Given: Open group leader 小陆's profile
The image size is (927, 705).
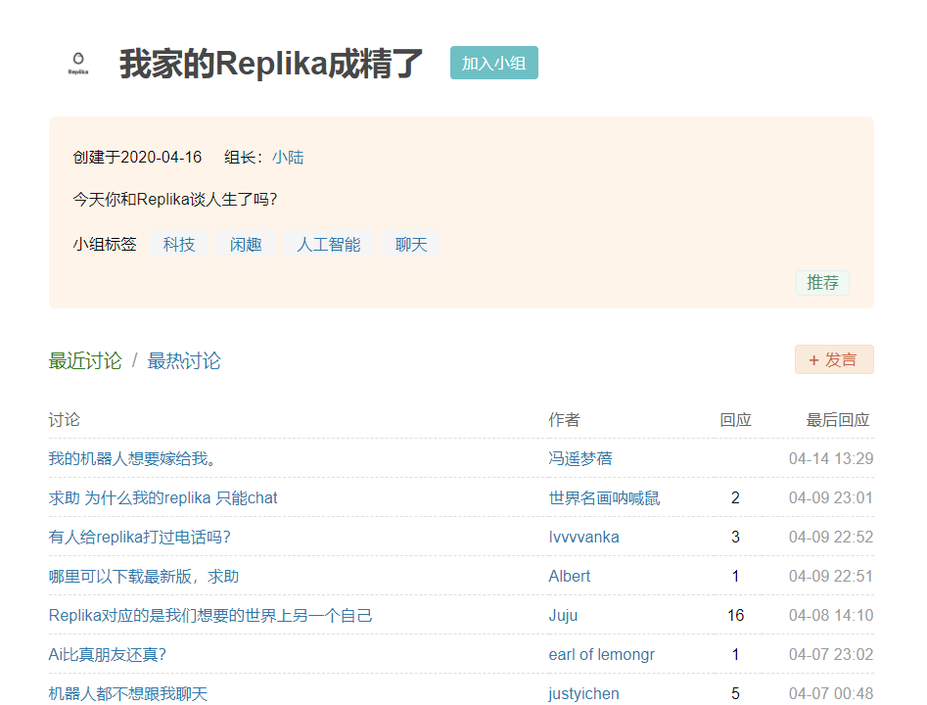Looking at the screenshot, I should (x=288, y=158).
